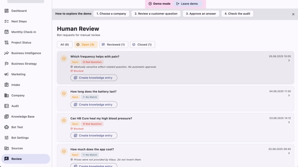Click Blocked label under frequency question
Screen dimensions: 298x167
(x=77, y=71)
